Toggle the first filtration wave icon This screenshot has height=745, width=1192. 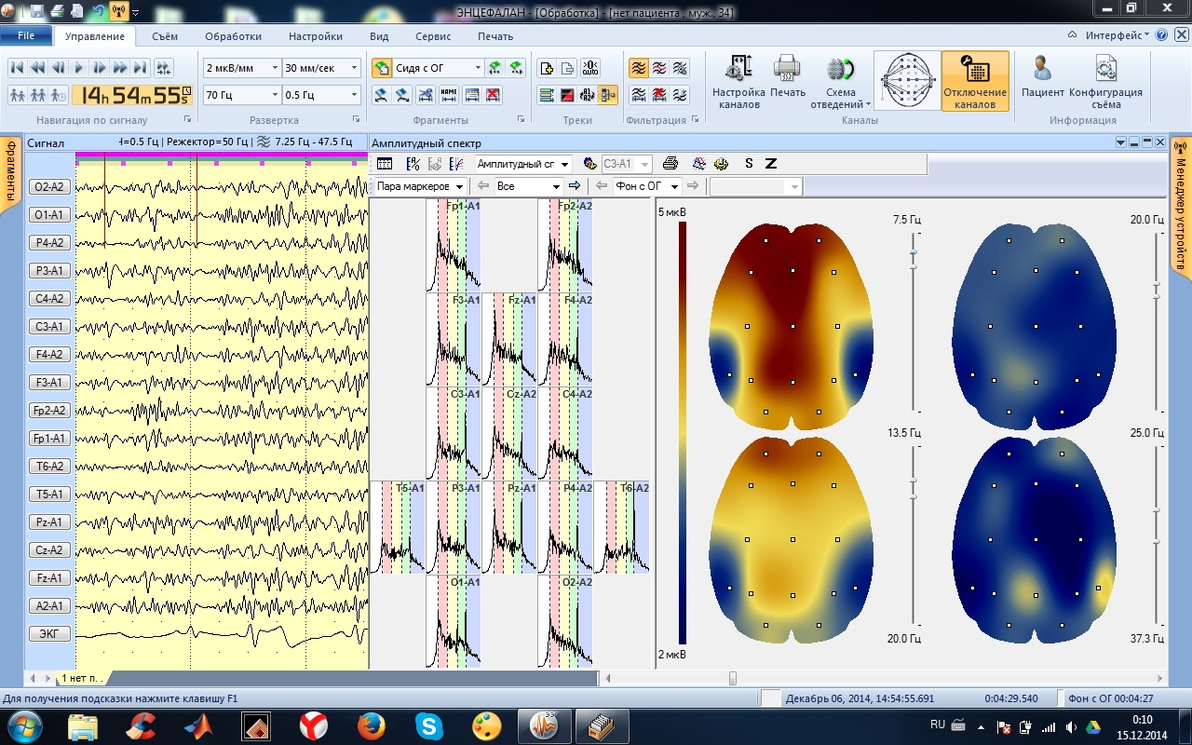[638, 68]
